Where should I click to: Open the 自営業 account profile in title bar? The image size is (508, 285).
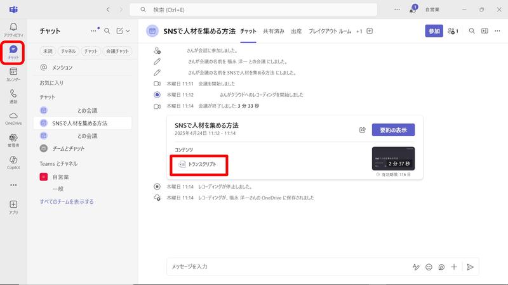click(432, 9)
